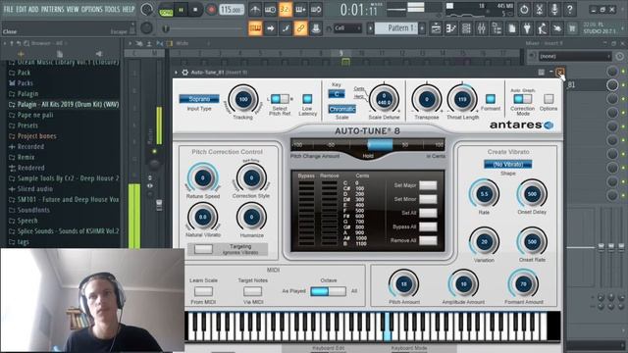Open the shop cart icon
Screen dimensions: 628x353
click(572, 28)
